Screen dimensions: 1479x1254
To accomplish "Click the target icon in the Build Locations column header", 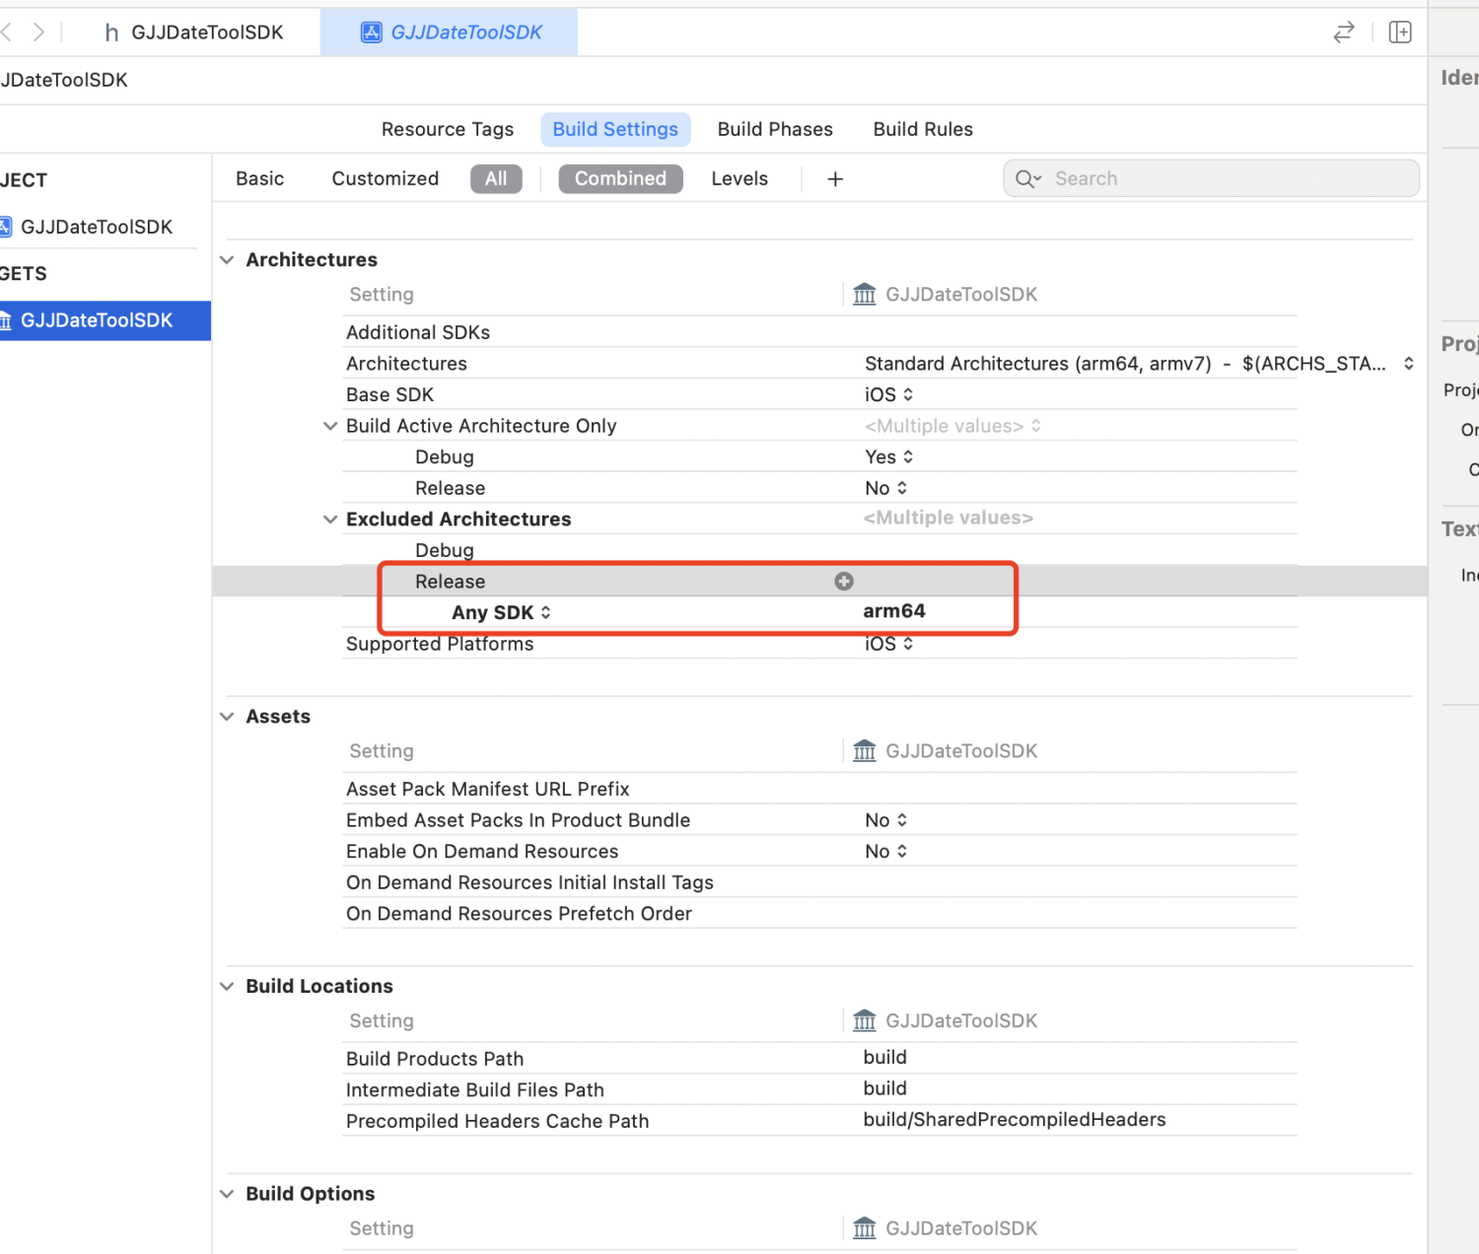I will click(x=865, y=1020).
